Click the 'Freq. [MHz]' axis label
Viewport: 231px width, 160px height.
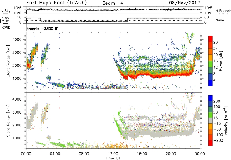pyautogui.click(x=5, y=20)
